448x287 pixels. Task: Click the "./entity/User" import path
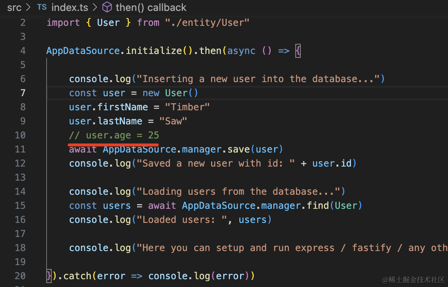click(x=207, y=22)
